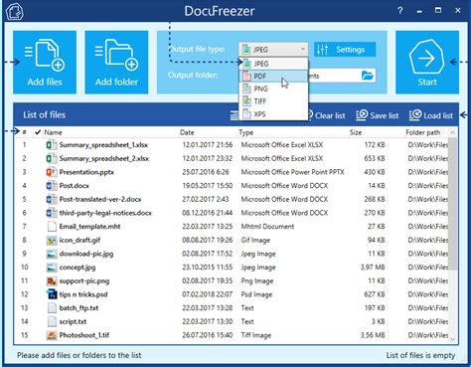The height and width of the screenshot is (367, 471).
Task: Browse output folder with the folder icon
Action: coord(368,76)
